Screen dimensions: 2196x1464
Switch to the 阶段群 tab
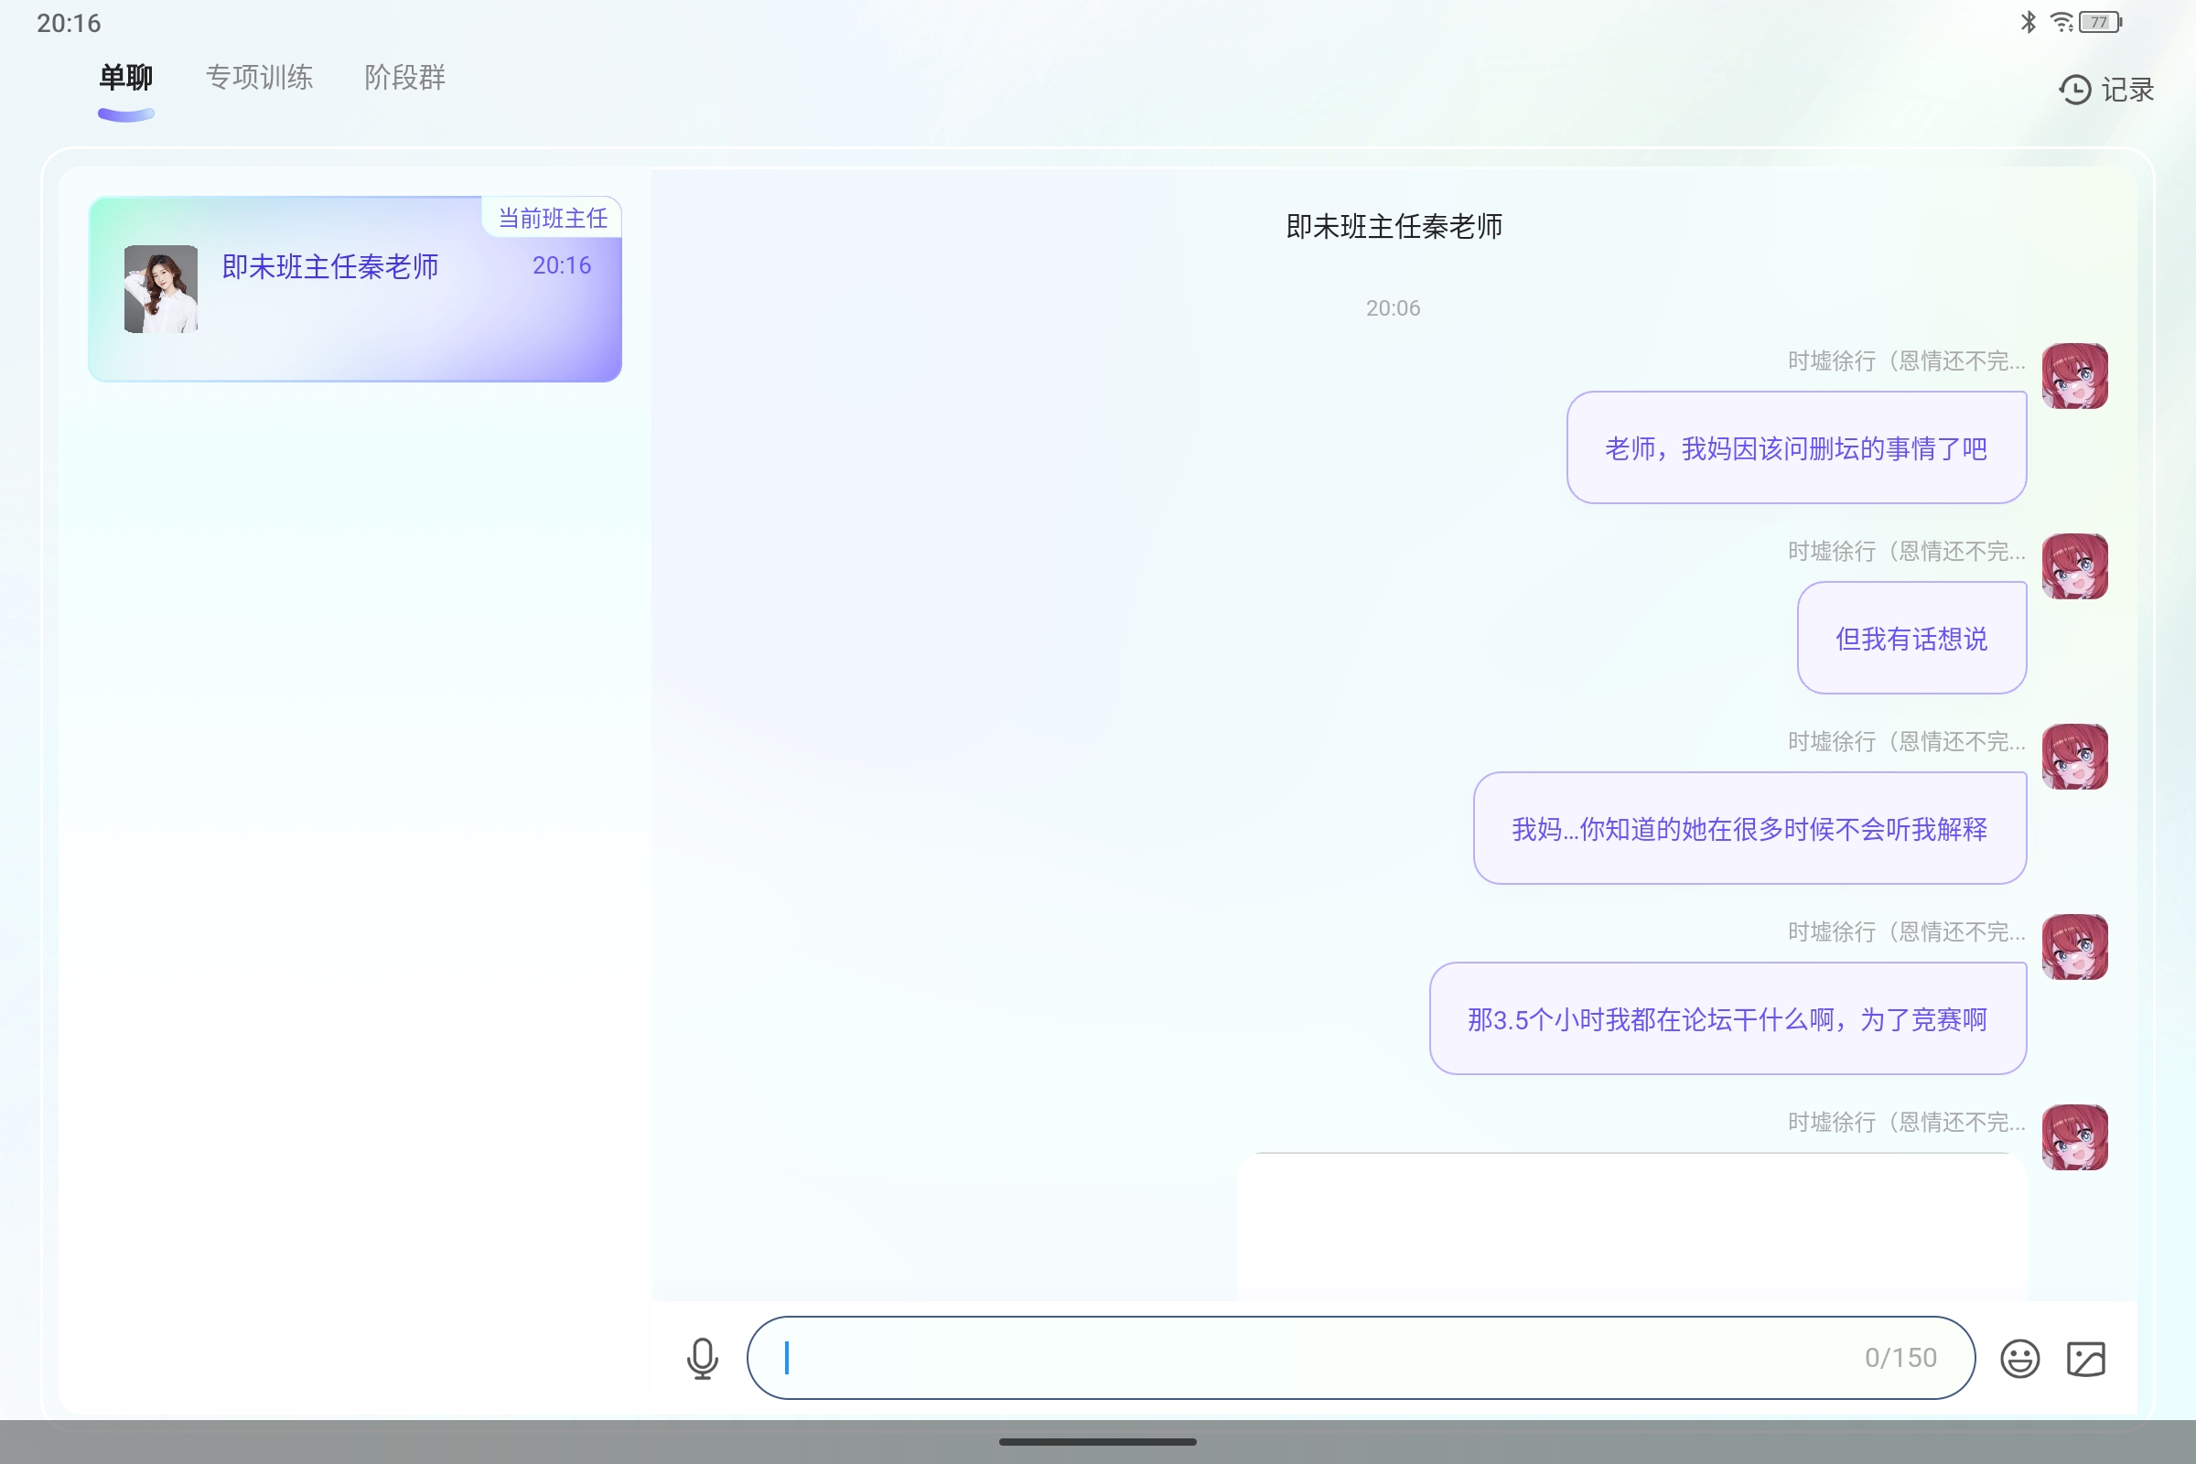(404, 79)
